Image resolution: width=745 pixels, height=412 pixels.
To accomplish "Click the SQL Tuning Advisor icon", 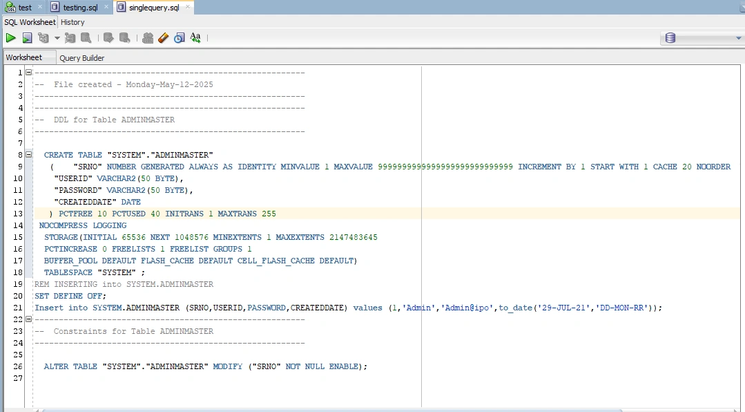I will [86, 38].
